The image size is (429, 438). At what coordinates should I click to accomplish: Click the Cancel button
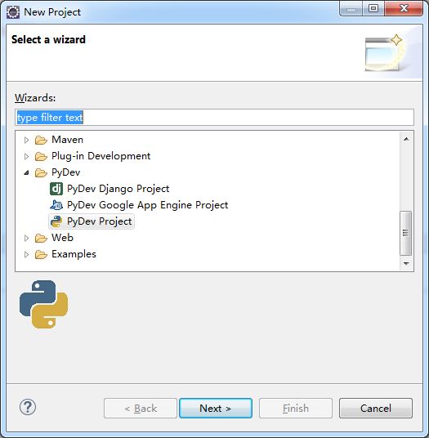(376, 408)
